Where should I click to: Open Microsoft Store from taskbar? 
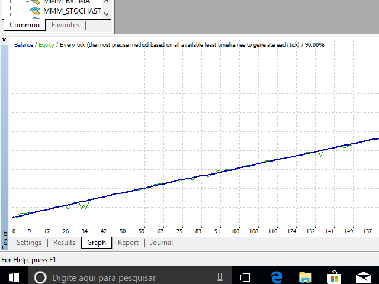334,277
